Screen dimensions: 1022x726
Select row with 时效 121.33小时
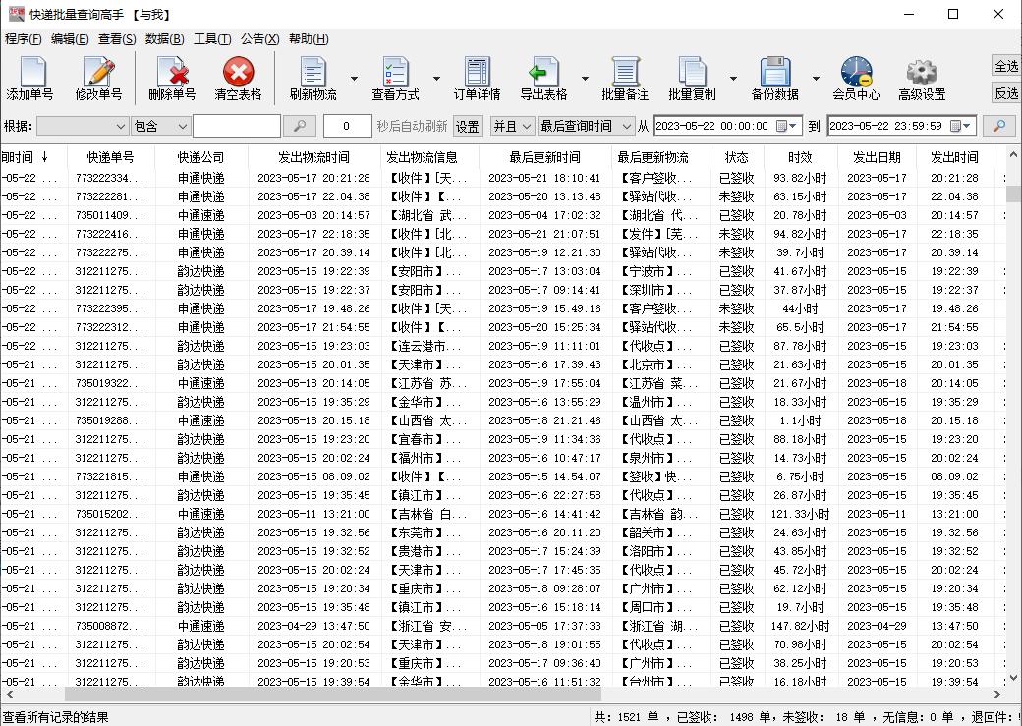[x=503, y=514]
